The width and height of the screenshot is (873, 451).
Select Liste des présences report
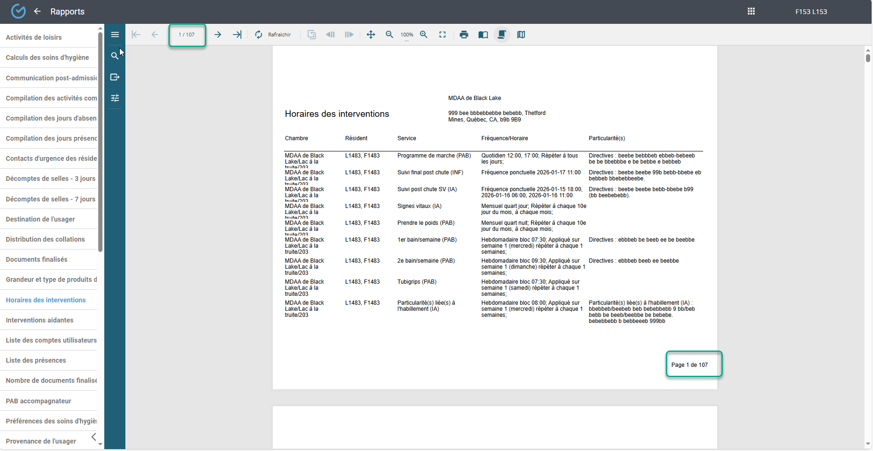(x=36, y=360)
